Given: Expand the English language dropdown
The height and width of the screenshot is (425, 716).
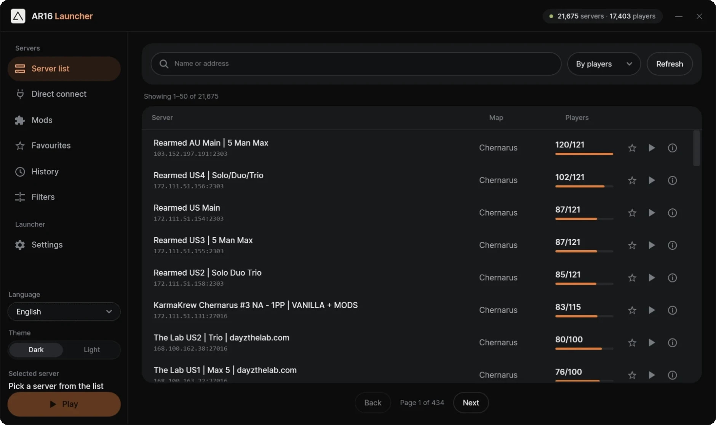Looking at the screenshot, I should [x=64, y=312].
